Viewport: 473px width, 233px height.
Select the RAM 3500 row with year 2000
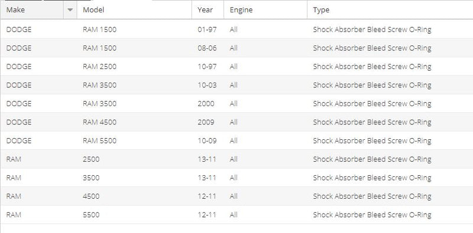(237, 104)
